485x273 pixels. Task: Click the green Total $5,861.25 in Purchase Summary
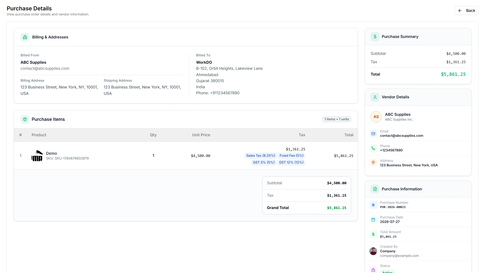[453, 74]
